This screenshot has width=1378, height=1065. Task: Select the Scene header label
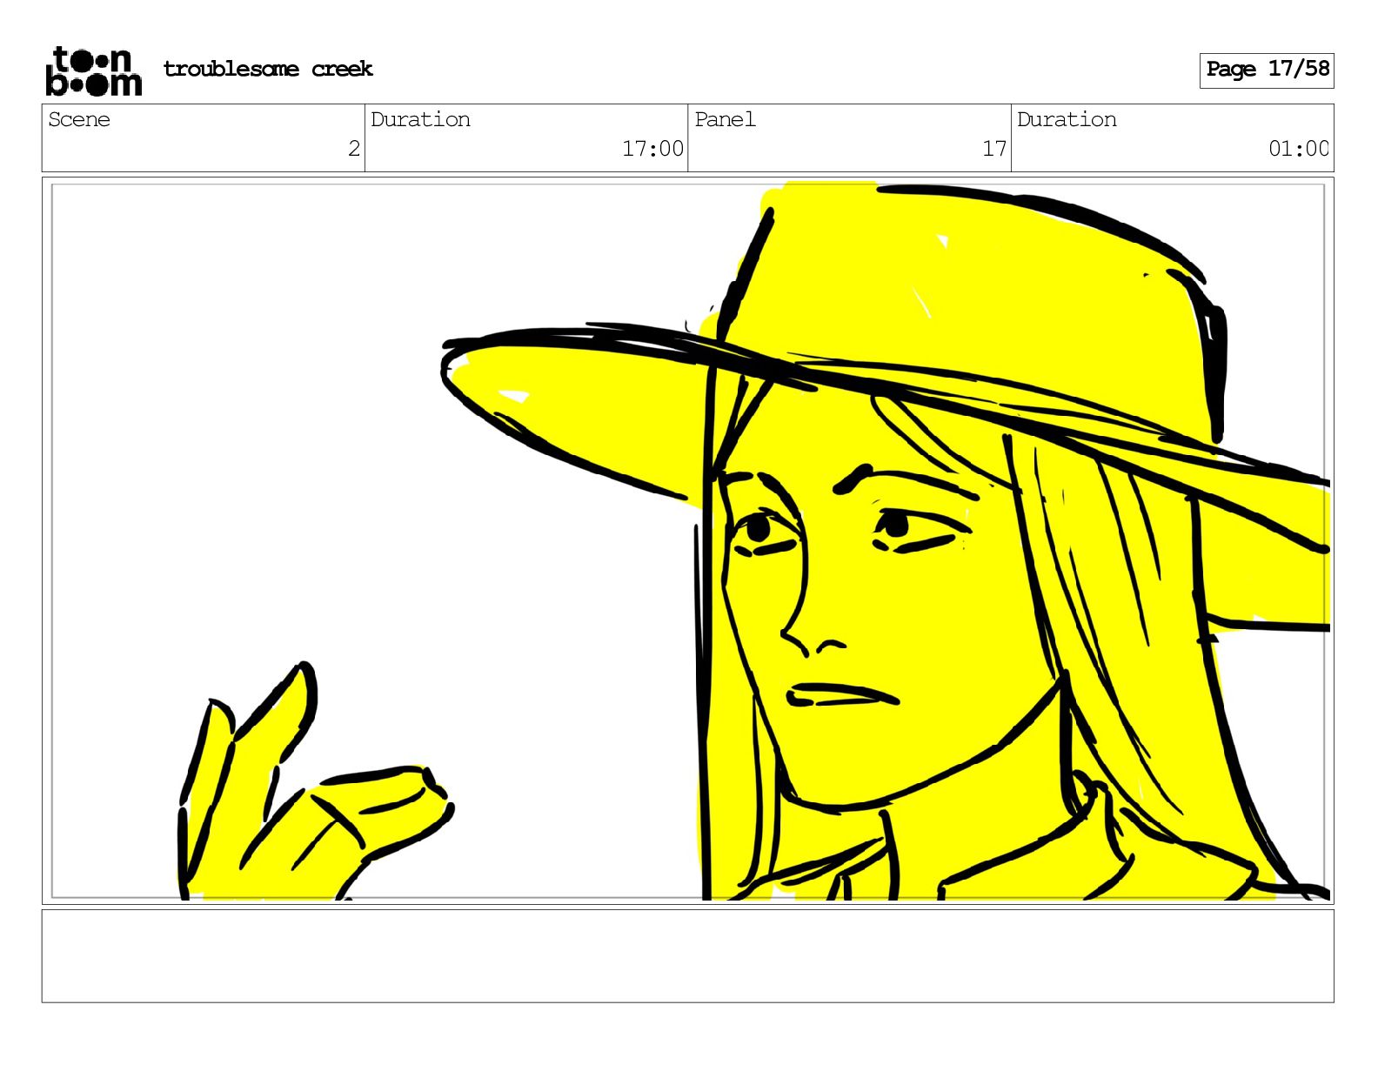pos(79,120)
